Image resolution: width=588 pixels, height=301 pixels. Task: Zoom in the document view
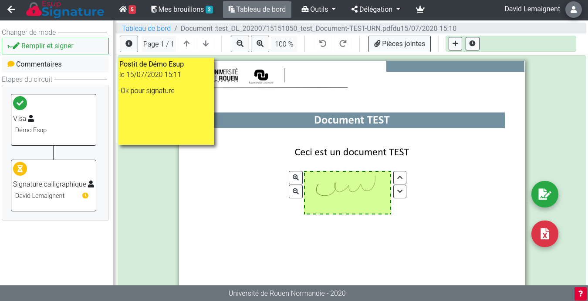260,44
